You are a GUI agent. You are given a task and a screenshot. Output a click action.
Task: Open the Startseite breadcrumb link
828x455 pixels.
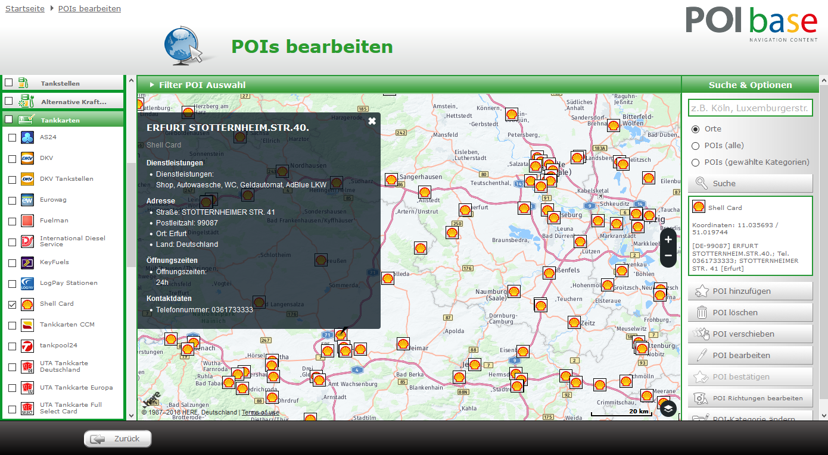[x=25, y=9]
